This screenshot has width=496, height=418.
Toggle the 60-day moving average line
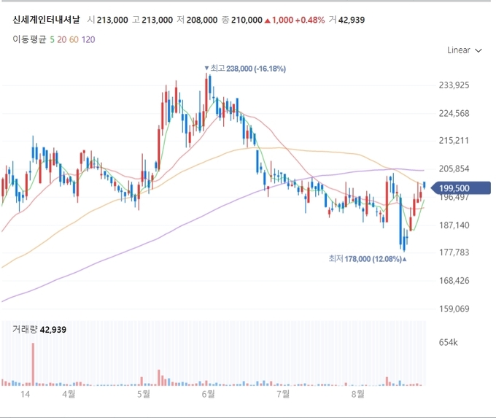[x=74, y=39]
